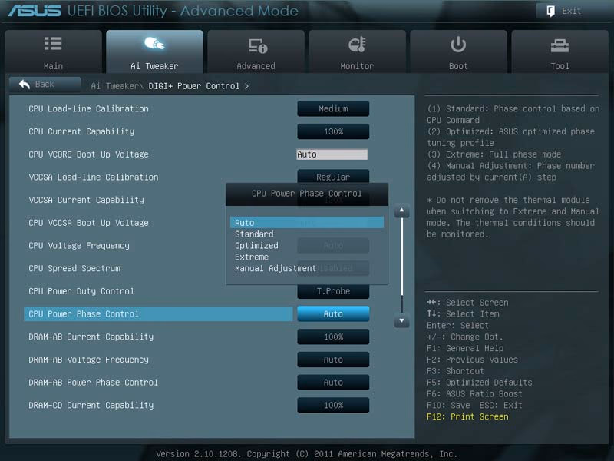Click the Monitor tab thermometer icon
The height and width of the screenshot is (461, 614).
point(357,45)
